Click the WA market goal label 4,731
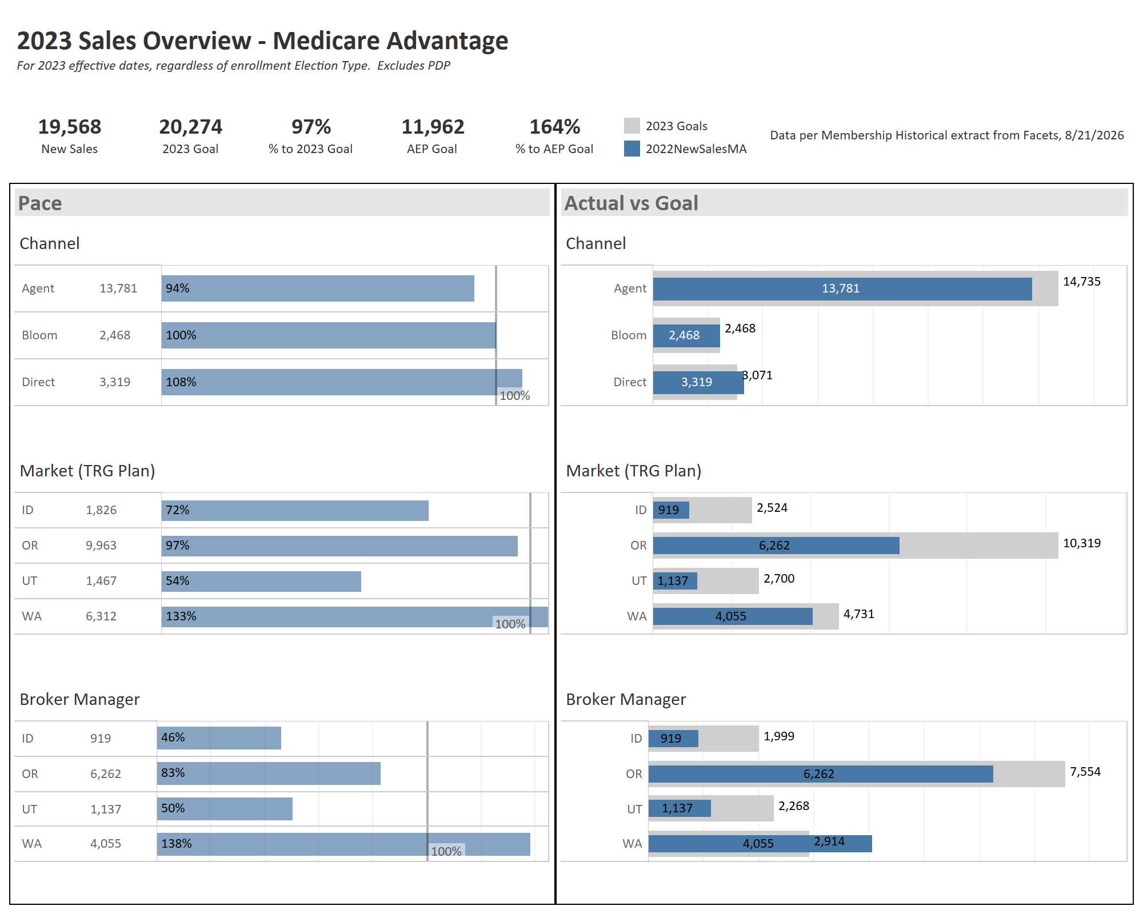The image size is (1143, 914). (859, 614)
